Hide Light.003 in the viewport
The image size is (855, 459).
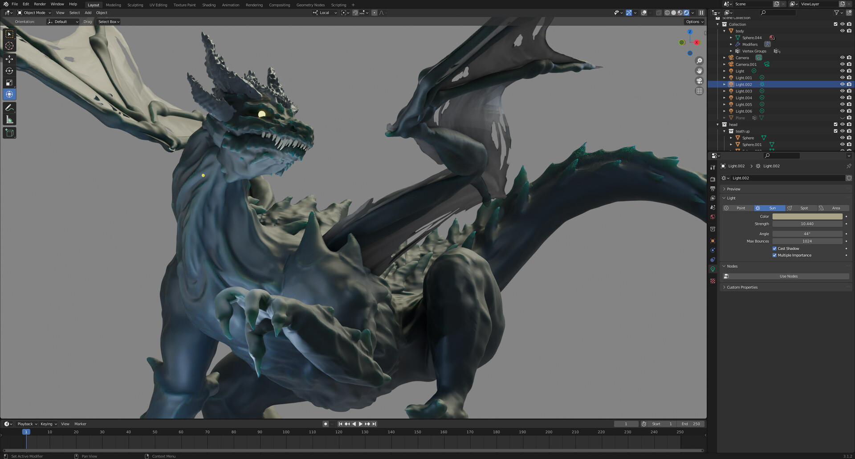pyautogui.click(x=842, y=91)
